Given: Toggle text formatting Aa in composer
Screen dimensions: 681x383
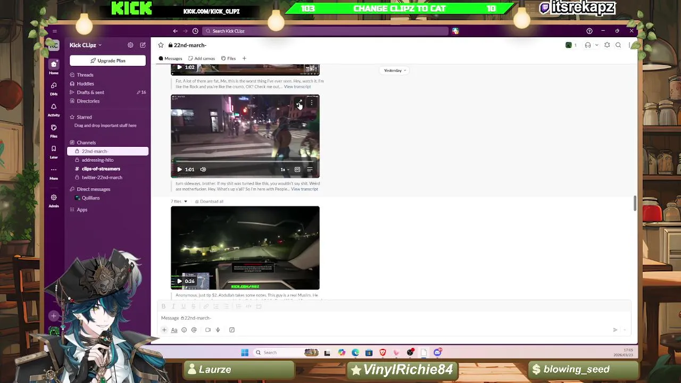Looking at the screenshot, I should pos(174,330).
